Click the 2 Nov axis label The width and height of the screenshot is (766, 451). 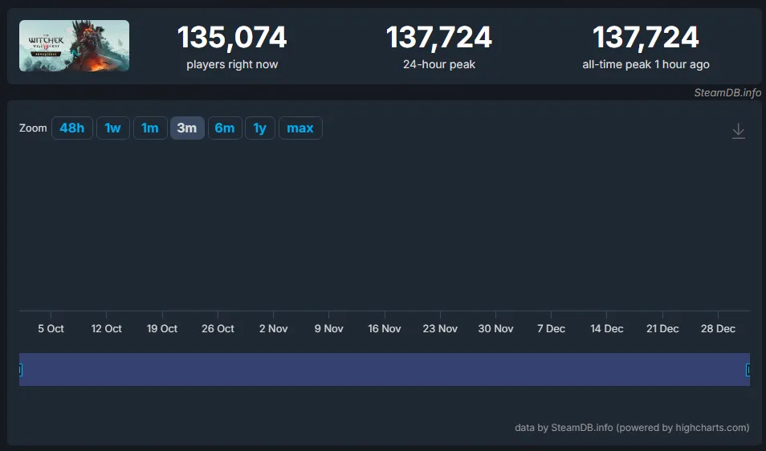click(274, 328)
